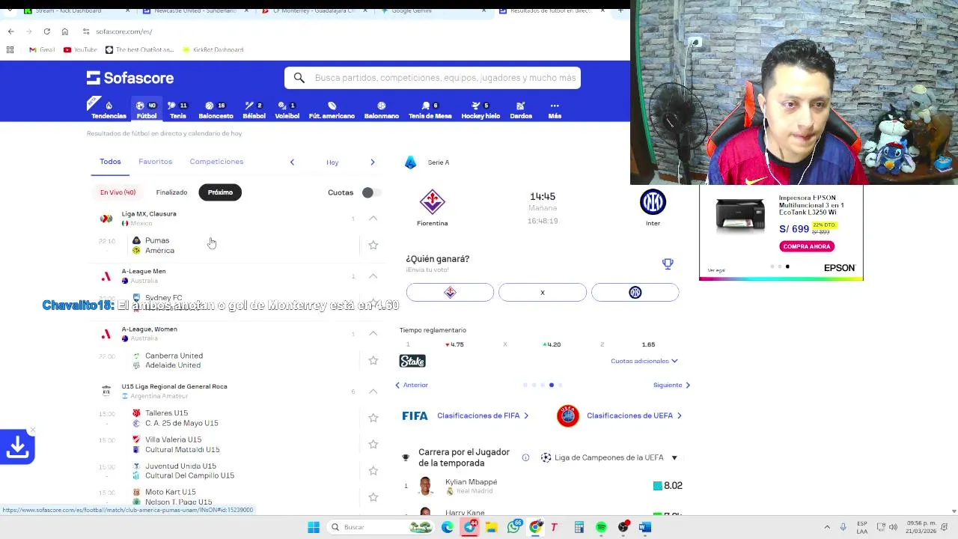Open Liga de Campeones de la UEFA dropdown
Screen dimensions: 958x539
click(x=608, y=457)
